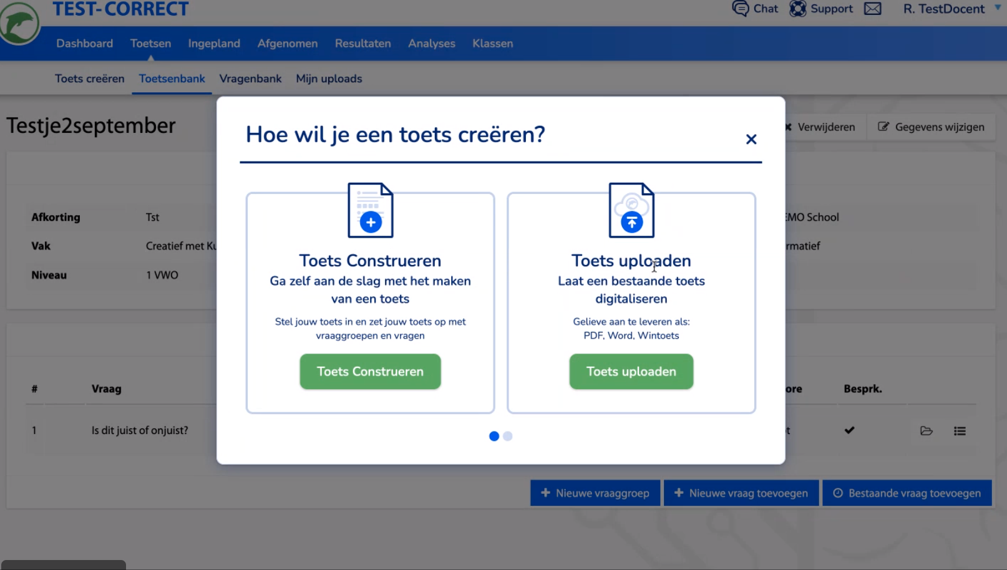Click Gegevens wijzigen
The height and width of the screenshot is (570, 1007).
931,127
